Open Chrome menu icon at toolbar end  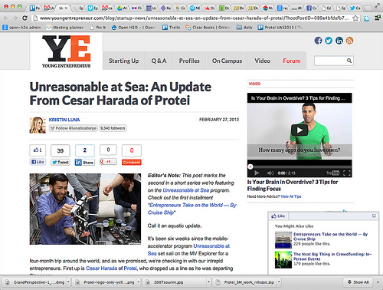(378, 18)
